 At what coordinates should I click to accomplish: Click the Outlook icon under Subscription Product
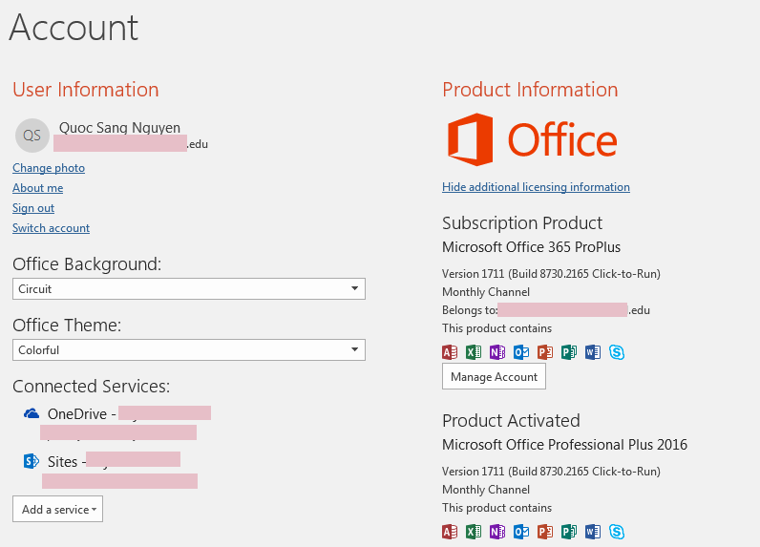(521, 352)
